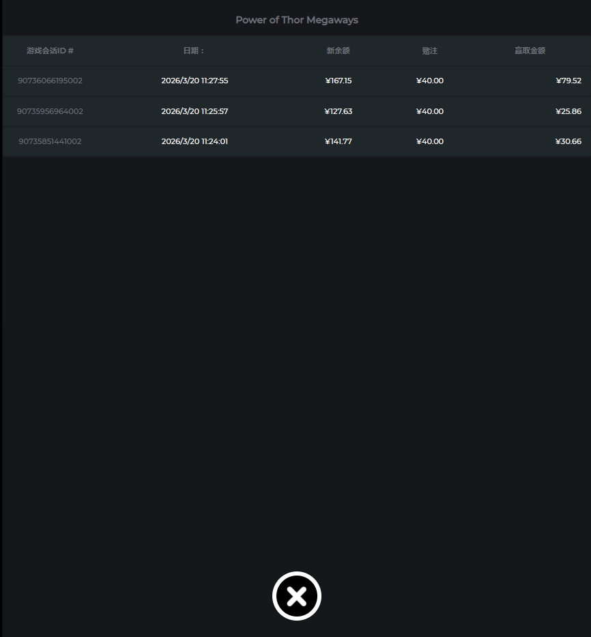Click the ¥30.66 win amount
Image resolution: width=591 pixels, height=637 pixels.
(568, 141)
